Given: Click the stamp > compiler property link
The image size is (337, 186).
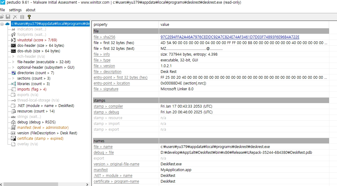Looking at the screenshot, I should (108, 106).
